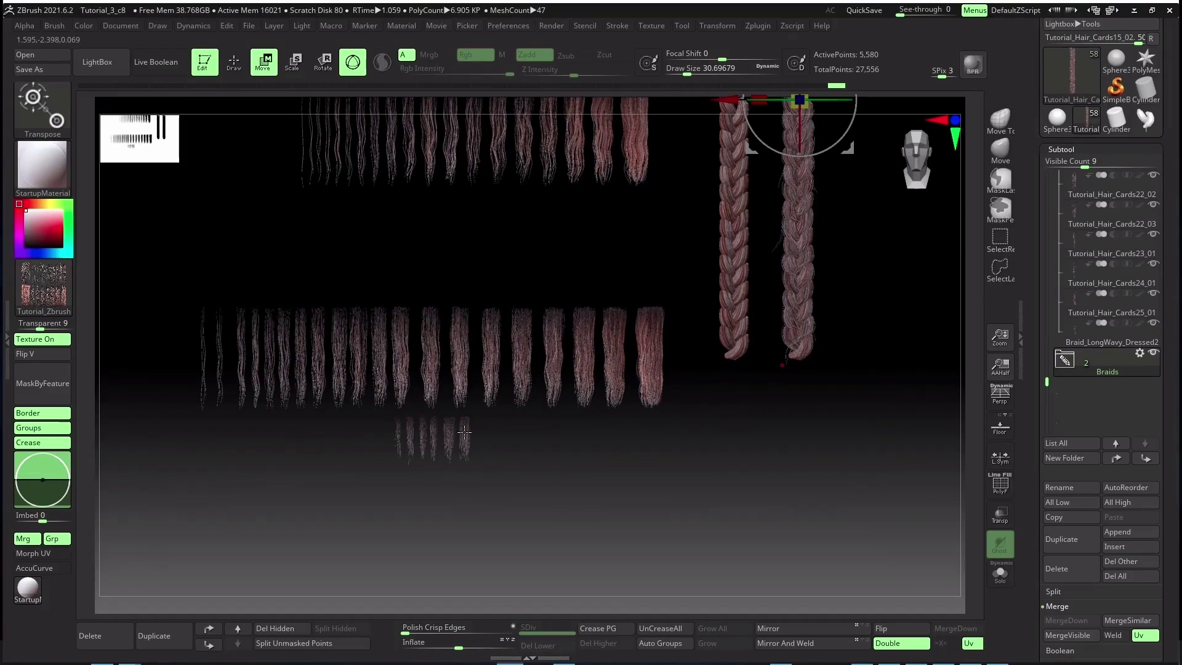Click Split Unmasked Points button

[312, 643]
